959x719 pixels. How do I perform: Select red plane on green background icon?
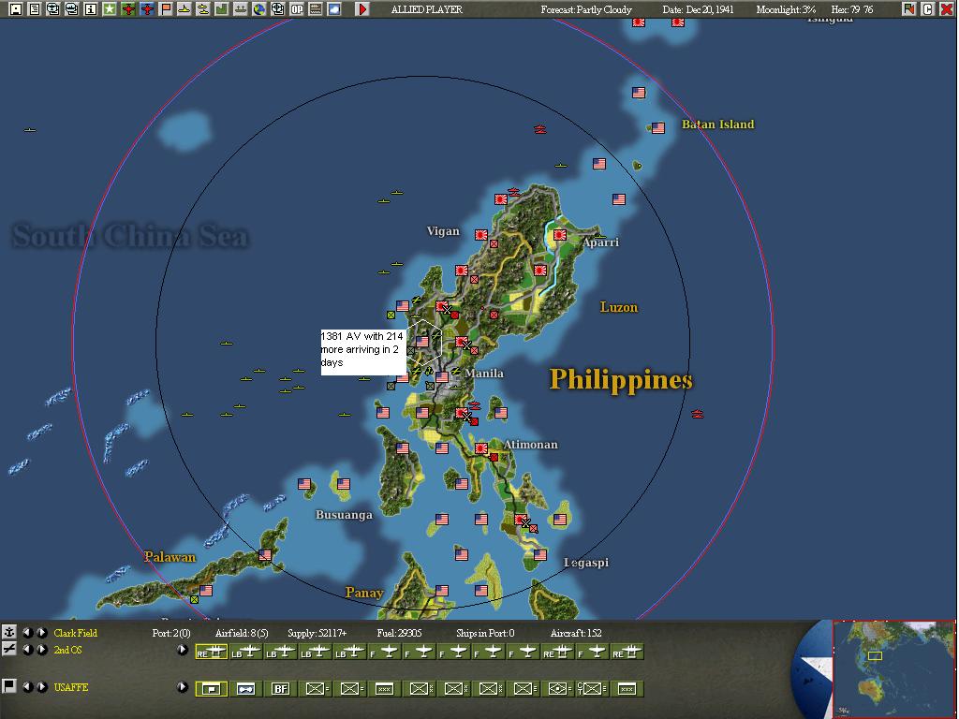point(128,9)
